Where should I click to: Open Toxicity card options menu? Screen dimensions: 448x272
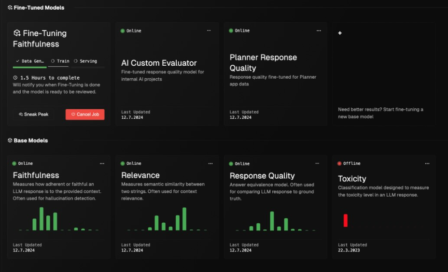point(427,164)
